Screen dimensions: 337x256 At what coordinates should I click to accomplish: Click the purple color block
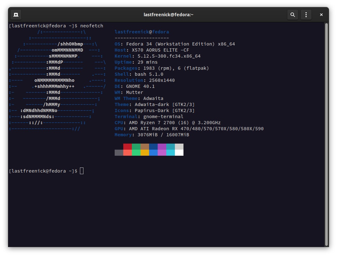[x=162, y=146]
